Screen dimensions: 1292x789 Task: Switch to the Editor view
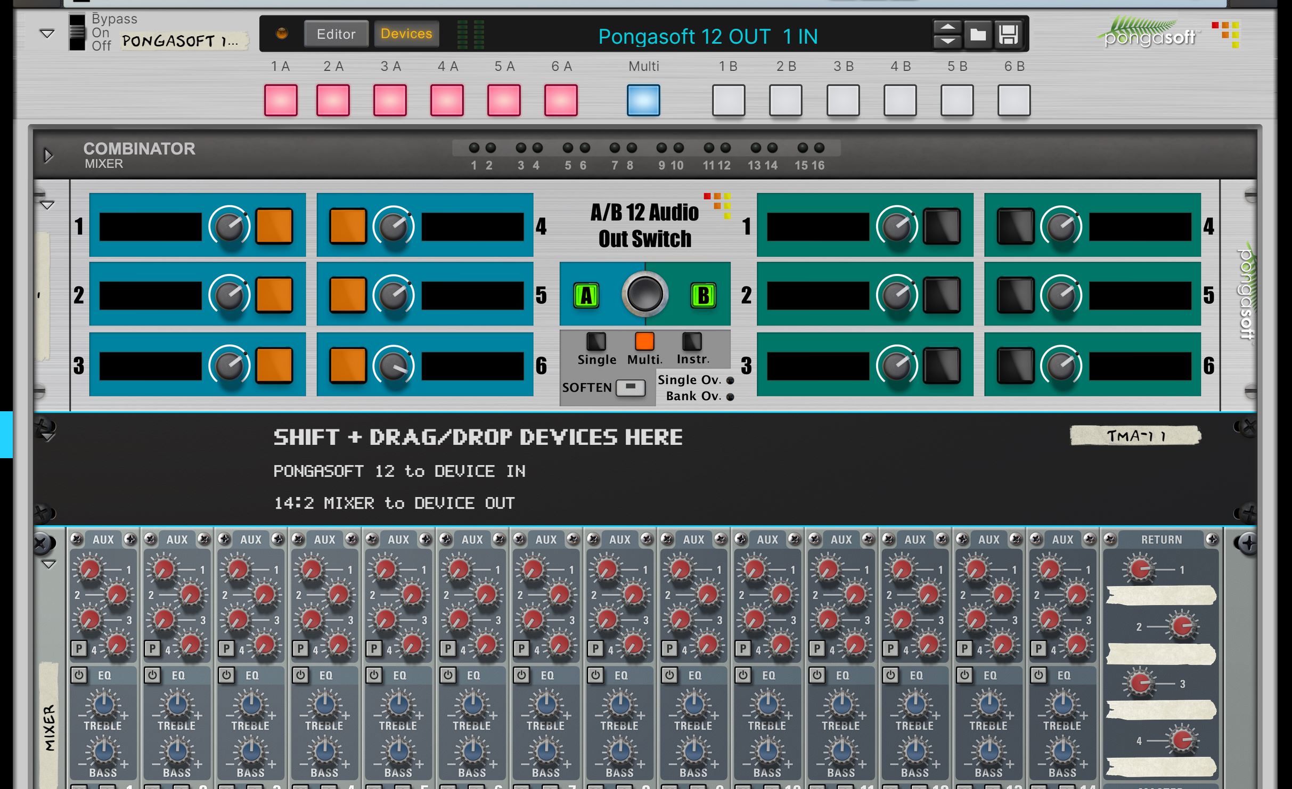tap(336, 34)
